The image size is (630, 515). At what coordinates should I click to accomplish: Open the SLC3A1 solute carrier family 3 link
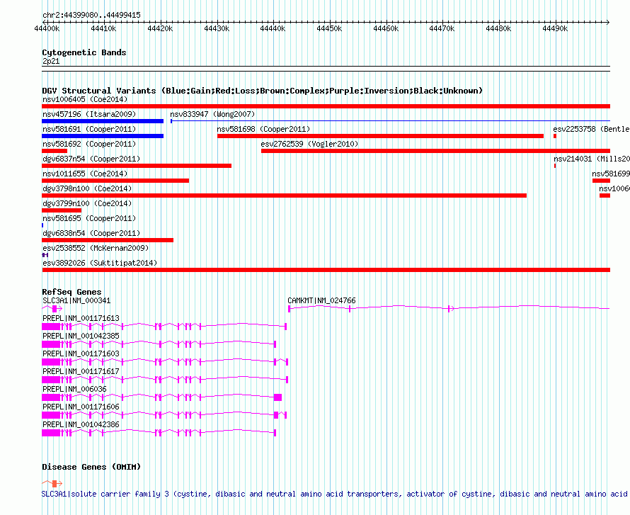[336, 494]
